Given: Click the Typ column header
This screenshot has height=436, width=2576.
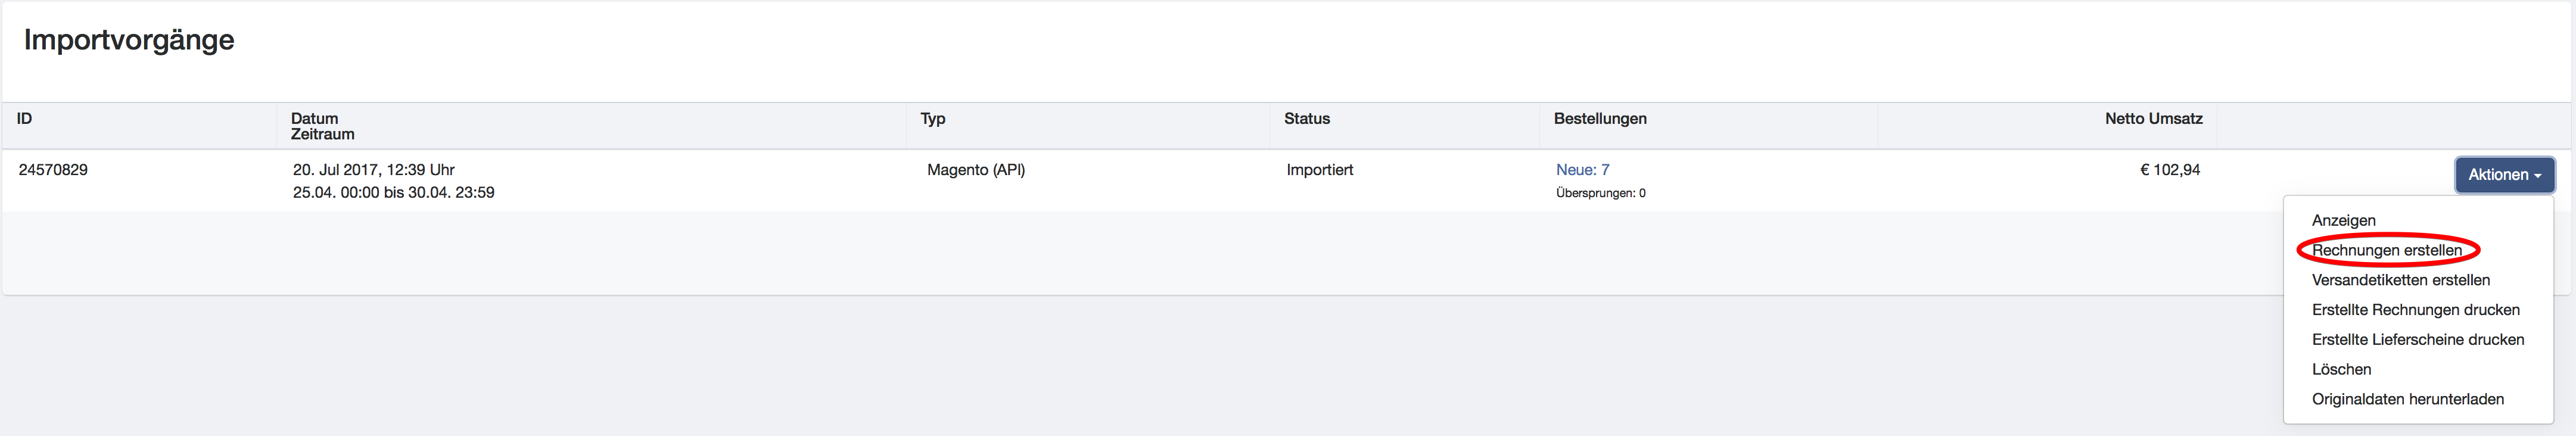Looking at the screenshot, I should (x=932, y=118).
